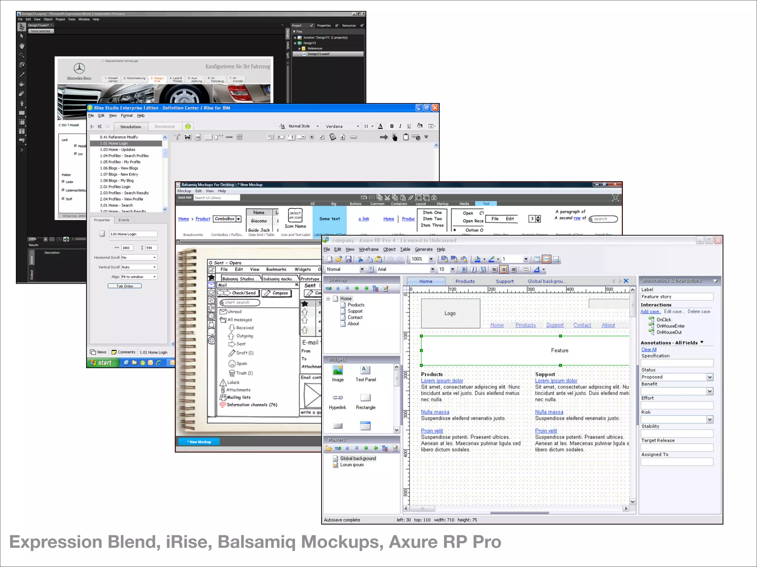Open the Format menu in iRise
The height and width of the screenshot is (567, 757).
(127, 116)
